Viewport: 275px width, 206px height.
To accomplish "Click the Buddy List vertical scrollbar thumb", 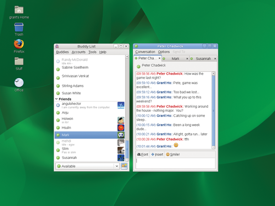I will click(127, 149).
